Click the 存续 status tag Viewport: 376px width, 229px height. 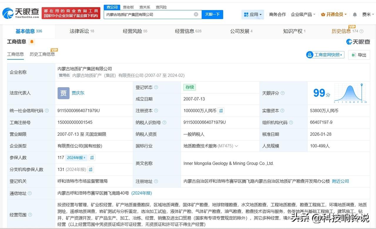[189, 87]
